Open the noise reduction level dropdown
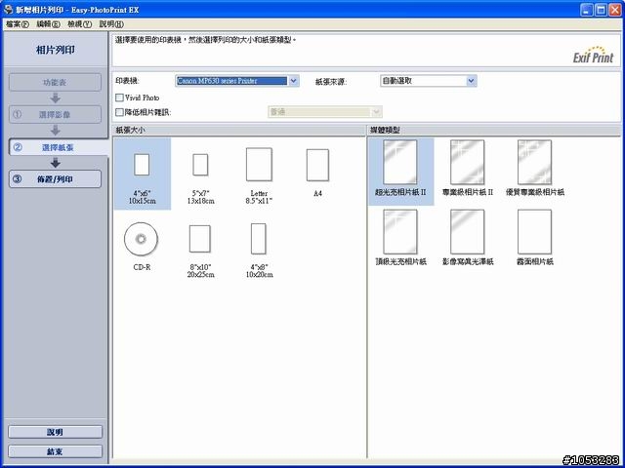 pos(376,112)
